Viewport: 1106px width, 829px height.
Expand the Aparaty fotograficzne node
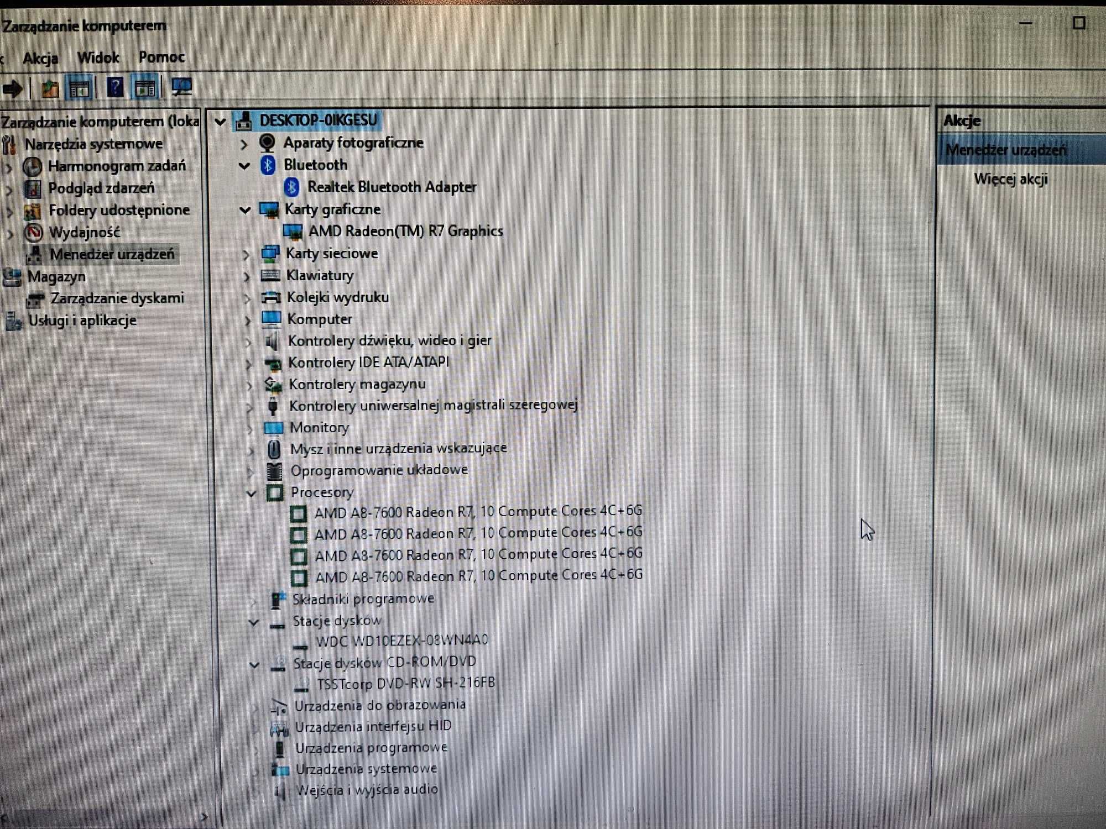pos(244,145)
